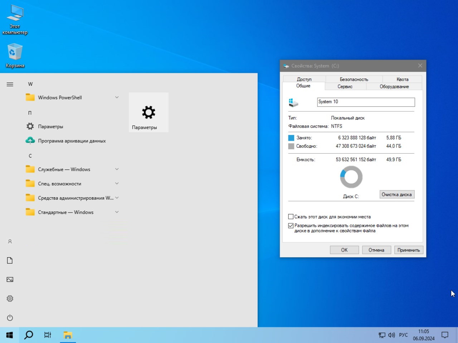
Task: Click the РУС language indicator
Action: point(403,335)
